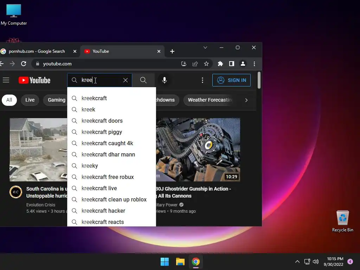This screenshot has width=360, height=270.
Task: Close the Google Search tab
Action: click(75, 51)
